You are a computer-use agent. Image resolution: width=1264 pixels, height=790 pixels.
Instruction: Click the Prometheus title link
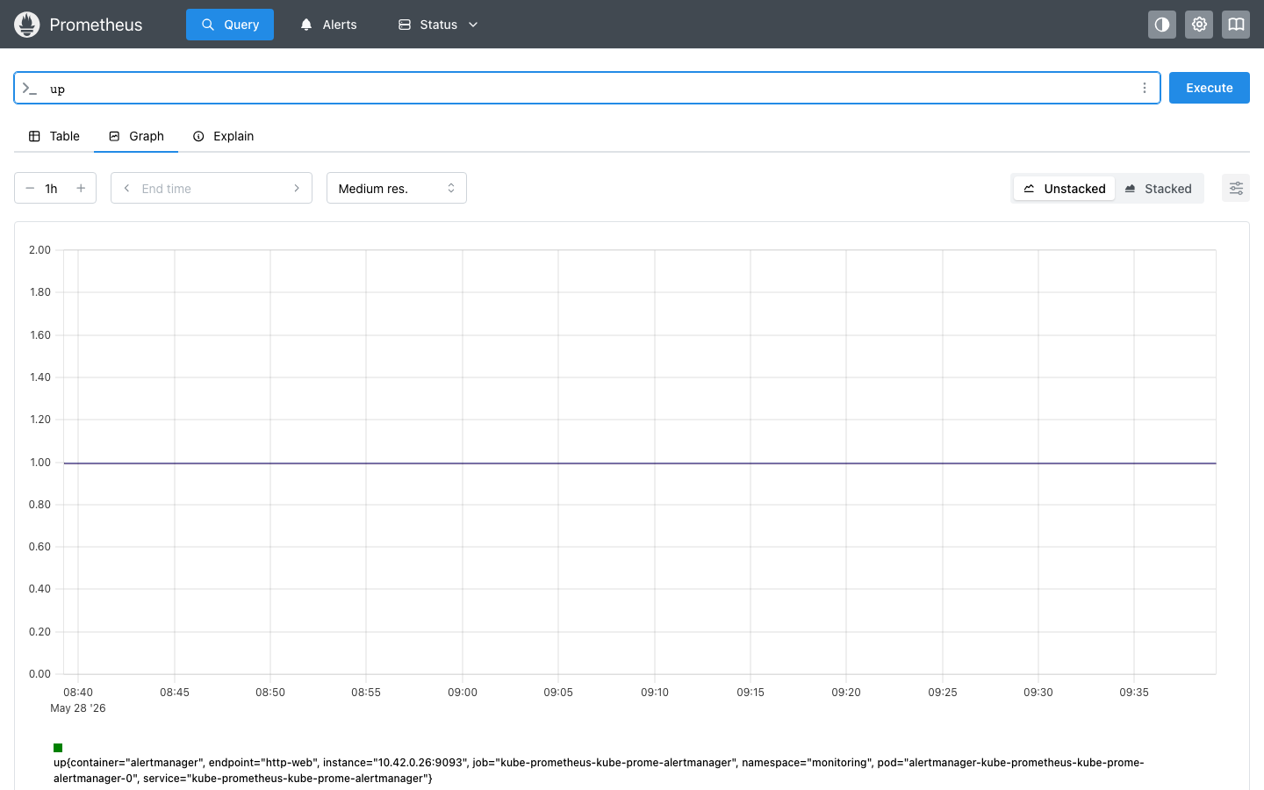coord(96,25)
